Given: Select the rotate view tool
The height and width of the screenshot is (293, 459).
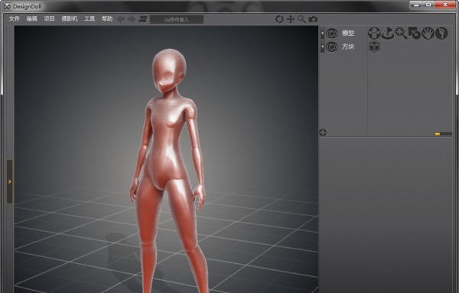Looking at the screenshot, I should click(279, 19).
